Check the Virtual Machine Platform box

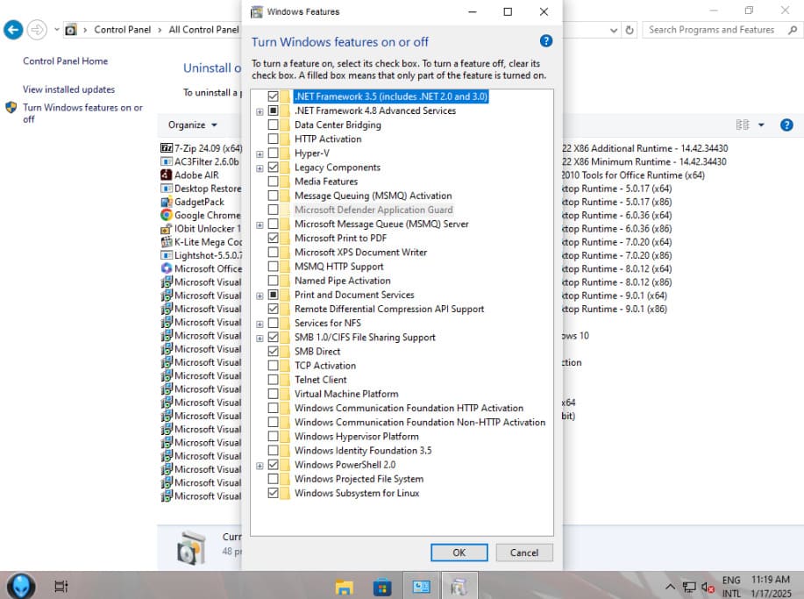(x=274, y=394)
